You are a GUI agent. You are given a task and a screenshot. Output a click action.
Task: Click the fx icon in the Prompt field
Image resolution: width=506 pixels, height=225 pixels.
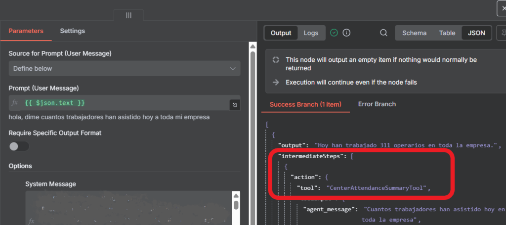[x=15, y=103]
